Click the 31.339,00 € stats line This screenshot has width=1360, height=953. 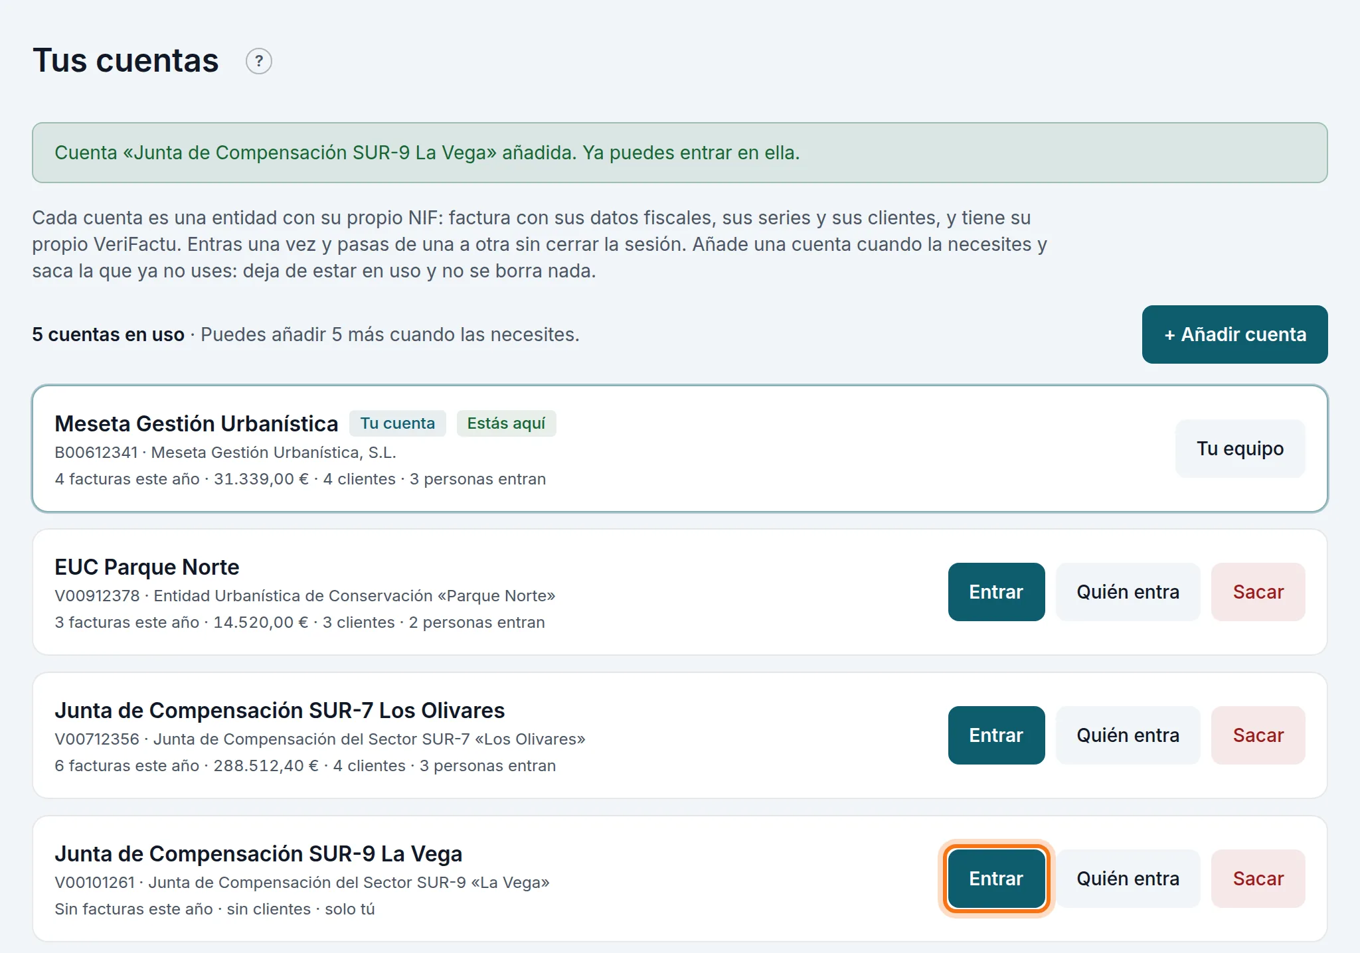(x=300, y=479)
